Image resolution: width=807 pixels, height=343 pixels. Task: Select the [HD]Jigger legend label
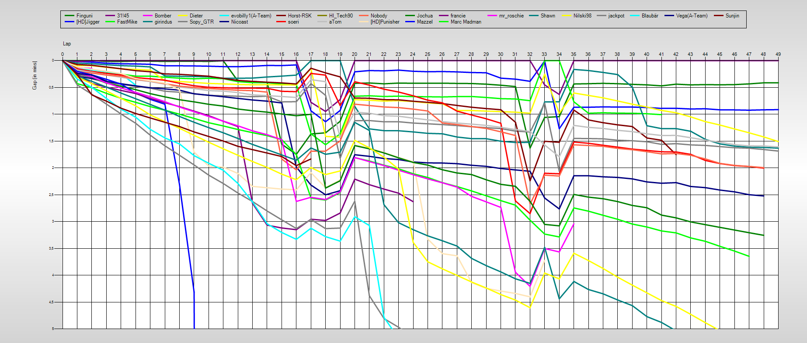coord(88,22)
